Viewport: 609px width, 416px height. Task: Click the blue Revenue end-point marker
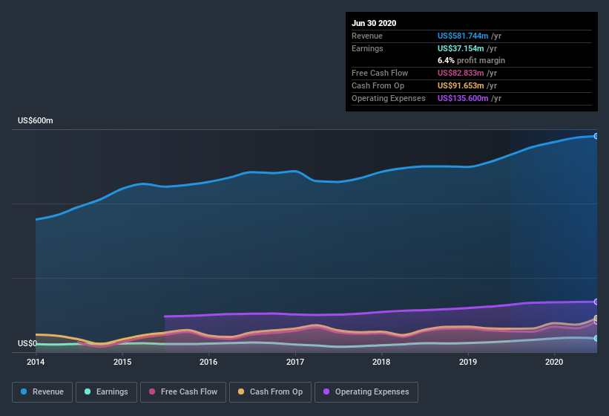coord(596,136)
